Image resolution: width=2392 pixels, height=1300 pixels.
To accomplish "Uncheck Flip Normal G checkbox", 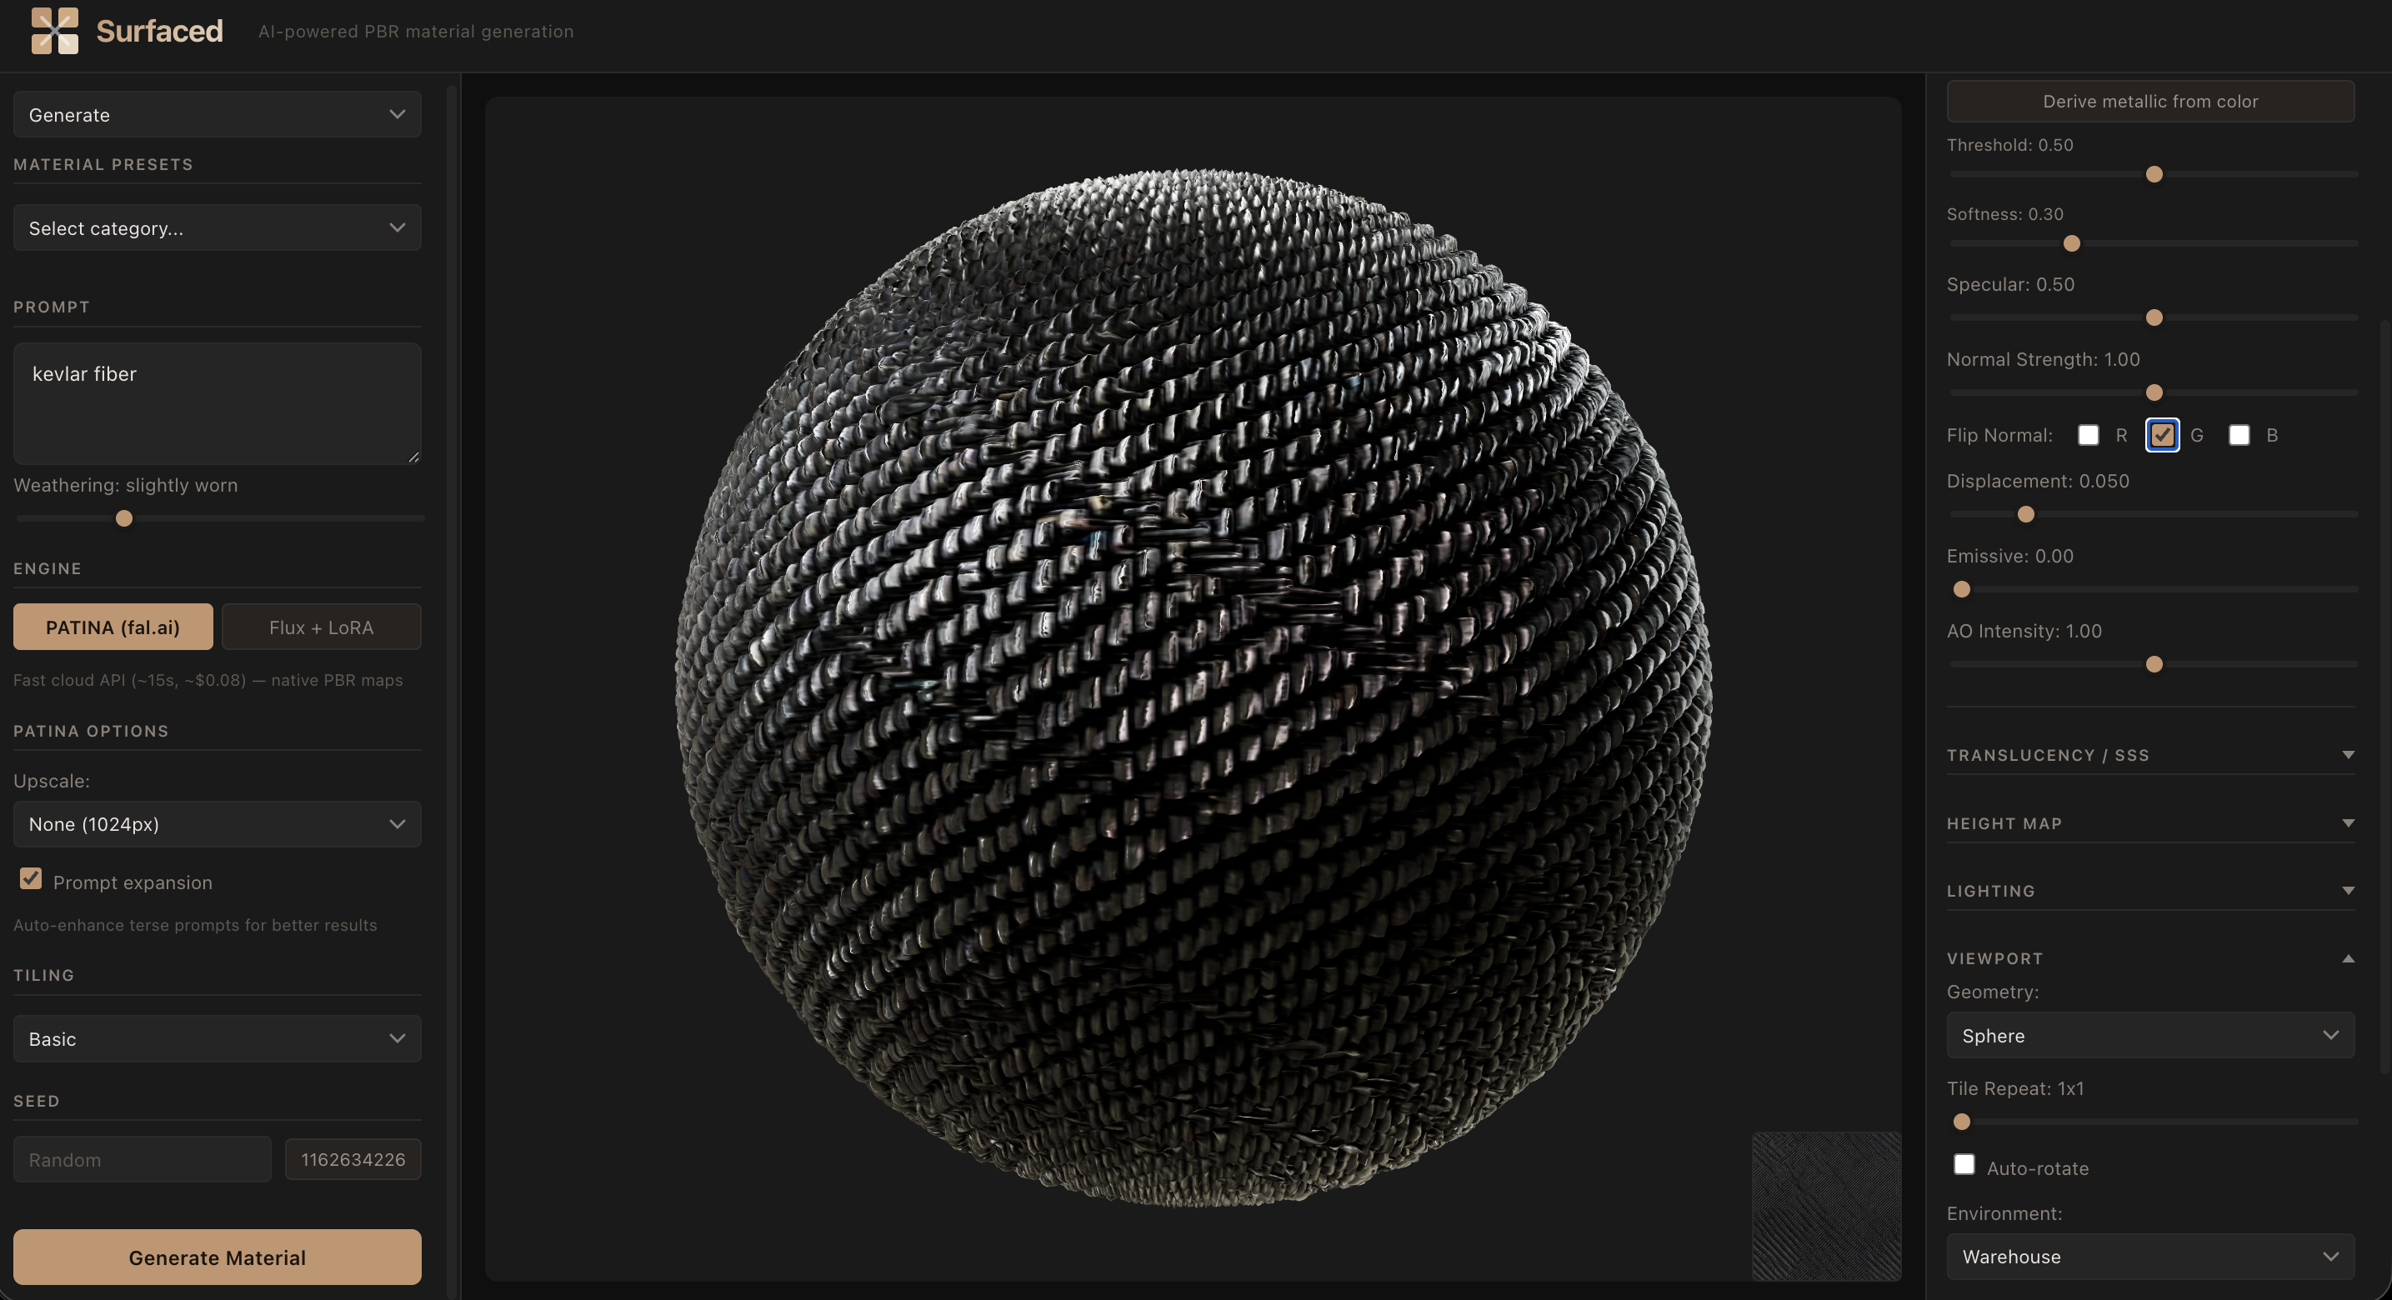I will click(x=2162, y=434).
